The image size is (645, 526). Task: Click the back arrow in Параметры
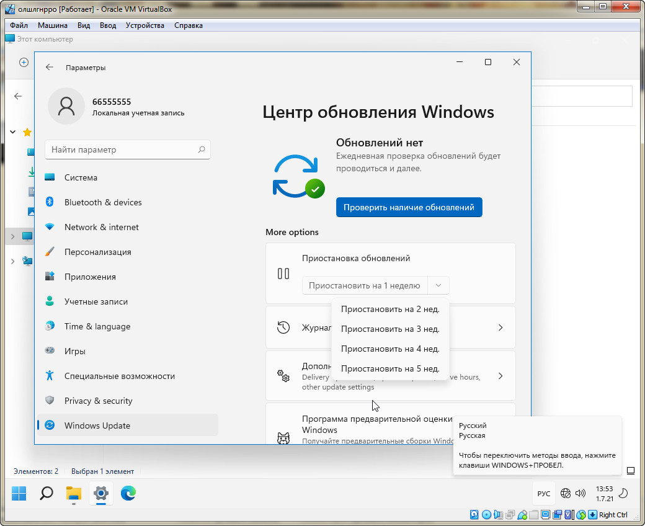(50, 68)
